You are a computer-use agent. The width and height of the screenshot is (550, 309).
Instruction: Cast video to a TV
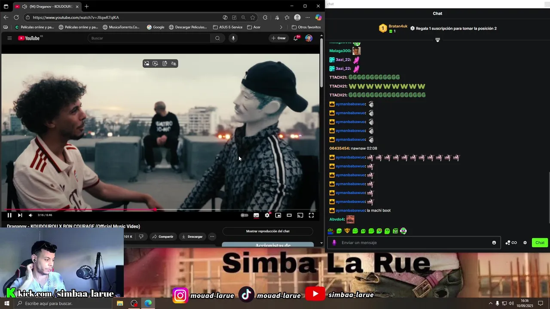click(300, 215)
